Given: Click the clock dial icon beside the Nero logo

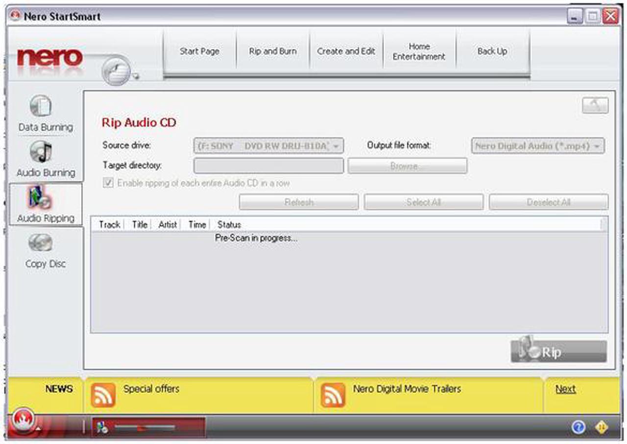Looking at the screenshot, I should (117, 70).
